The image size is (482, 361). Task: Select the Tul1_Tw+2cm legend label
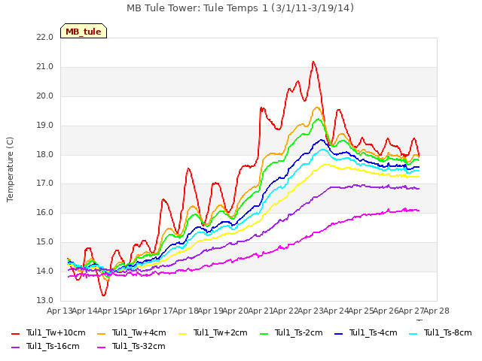point(221,332)
